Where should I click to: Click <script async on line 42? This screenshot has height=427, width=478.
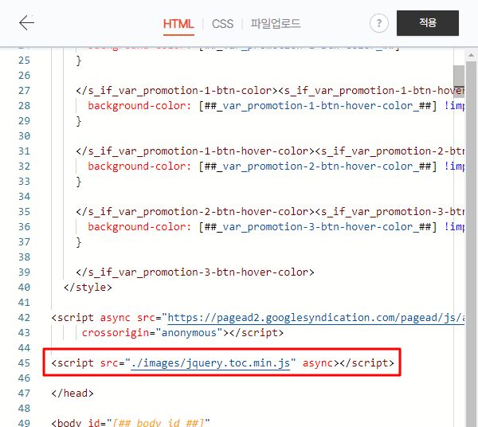tap(91, 318)
